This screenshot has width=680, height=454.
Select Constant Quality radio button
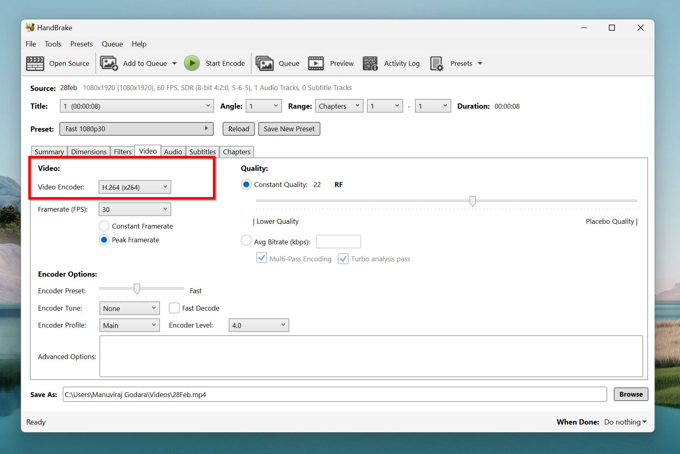(x=246, y=185)
